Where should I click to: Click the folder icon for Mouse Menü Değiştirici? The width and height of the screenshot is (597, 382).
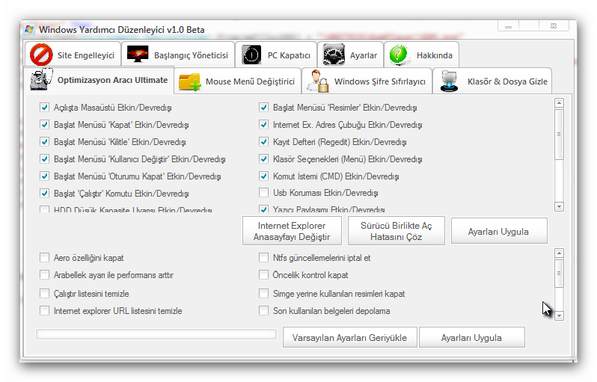(189, 81)
